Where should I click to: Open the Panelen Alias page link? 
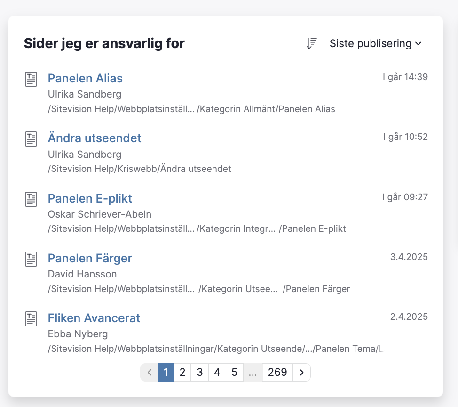85,78
